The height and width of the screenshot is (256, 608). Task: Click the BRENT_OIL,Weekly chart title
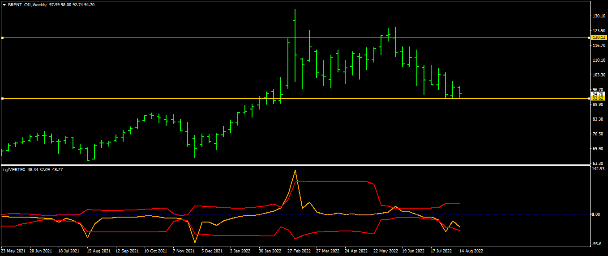27,4
